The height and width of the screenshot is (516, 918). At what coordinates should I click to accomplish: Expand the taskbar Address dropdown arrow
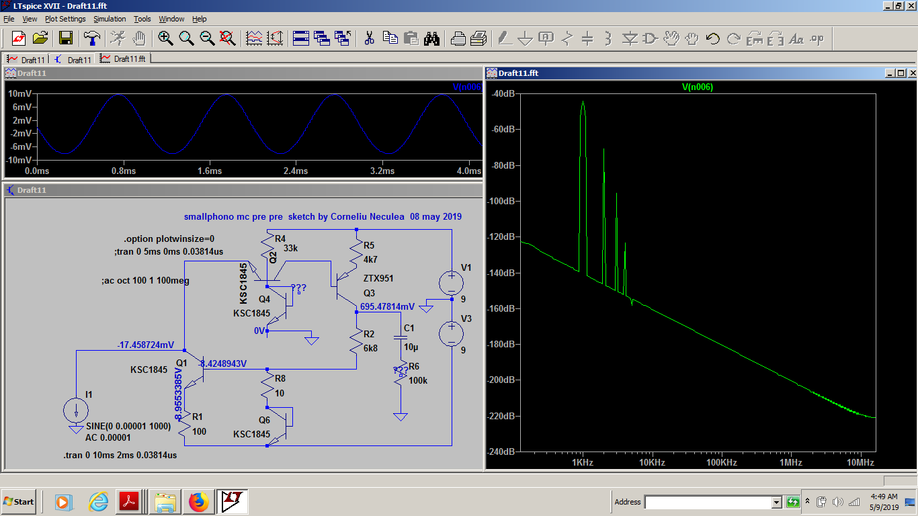tap(777, 502)
